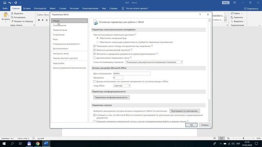Switch to the Макет ribbon tab
Screen dimensions: 262x147
pyautogui.click(x=52, y=9)
